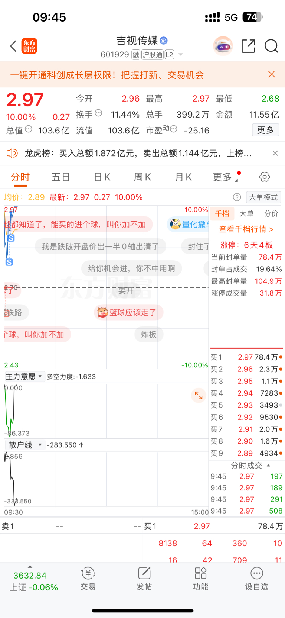Tap the share icon in header
This screenshot has height=618, width=285.
pos(248,46)
